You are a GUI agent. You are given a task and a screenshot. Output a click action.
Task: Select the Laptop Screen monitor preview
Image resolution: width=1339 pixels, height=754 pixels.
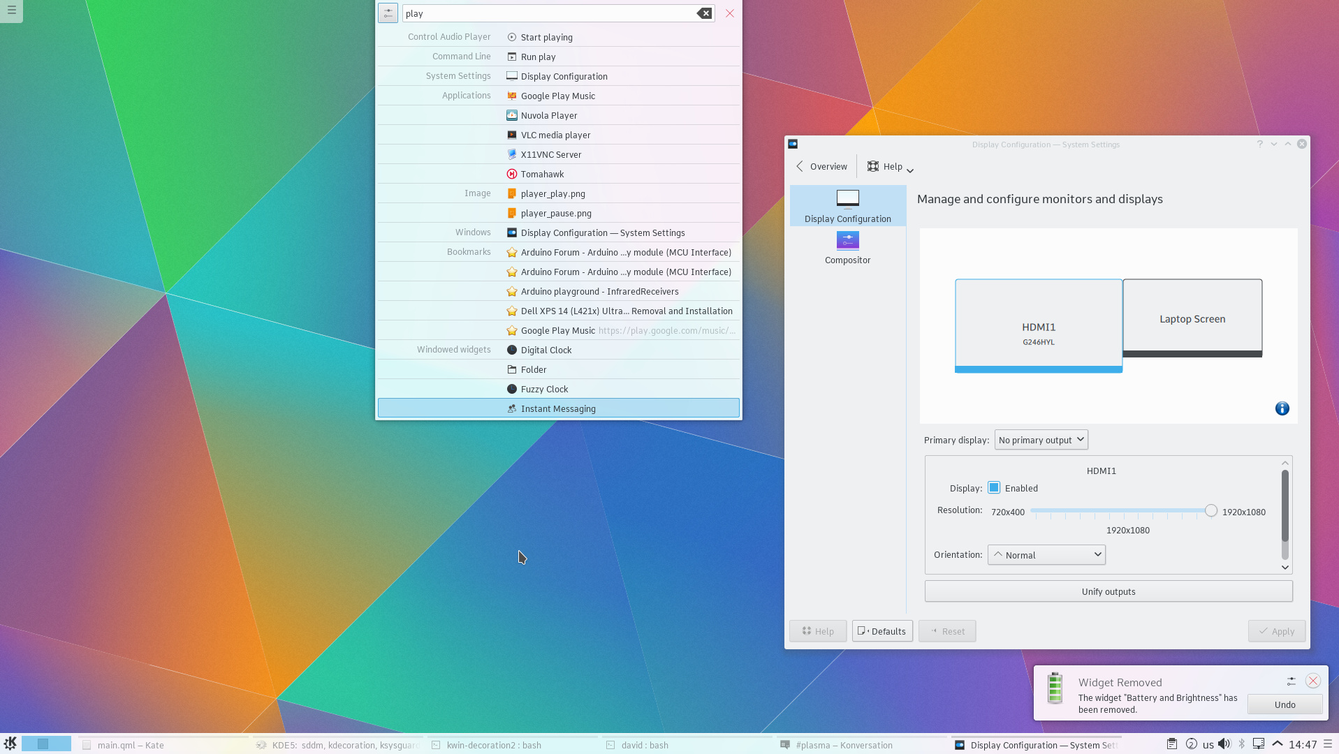(1192, 318)
